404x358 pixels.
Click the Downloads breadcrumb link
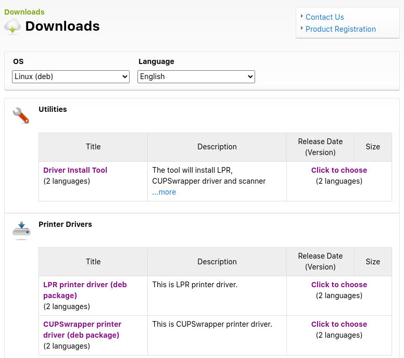pyautogui.click(x=24, y=12)
